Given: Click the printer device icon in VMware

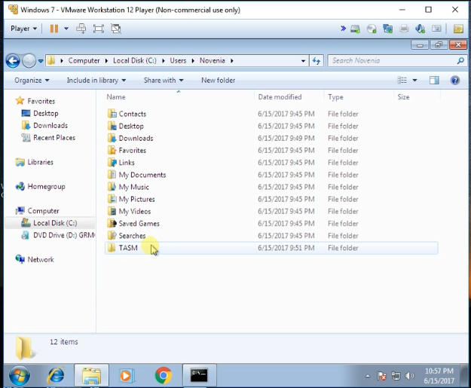Looking at the screenshot, I should (404, 29).
